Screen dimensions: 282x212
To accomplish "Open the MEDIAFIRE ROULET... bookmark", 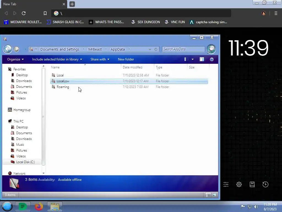I will point(23,22).
